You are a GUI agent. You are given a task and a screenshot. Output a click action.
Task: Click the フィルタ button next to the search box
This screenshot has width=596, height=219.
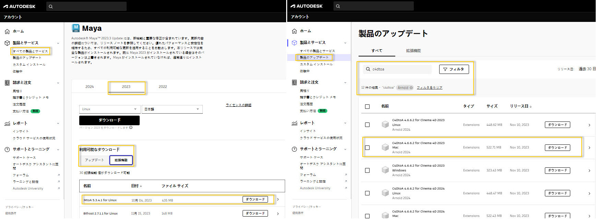[x=454, y=69]
